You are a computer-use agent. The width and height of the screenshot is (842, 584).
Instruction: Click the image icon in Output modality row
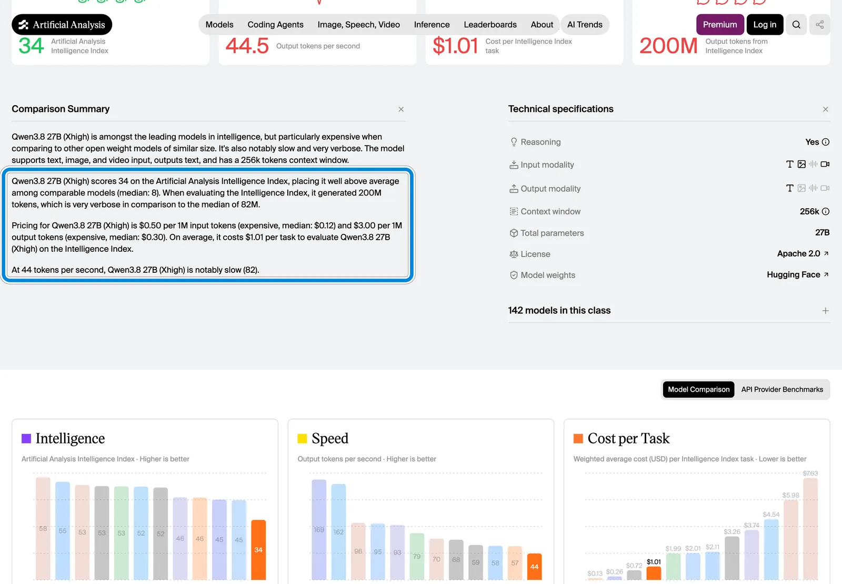[x=801, y=188]
